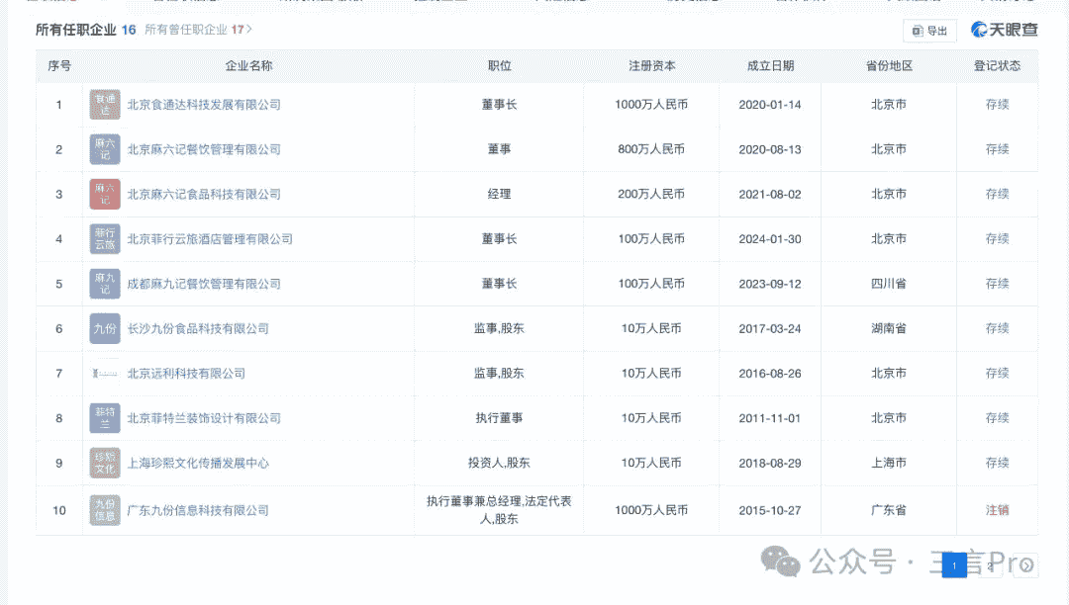
Task: Open 上海珍熙文化传播发展中心 link
Action: pos(198,463)
